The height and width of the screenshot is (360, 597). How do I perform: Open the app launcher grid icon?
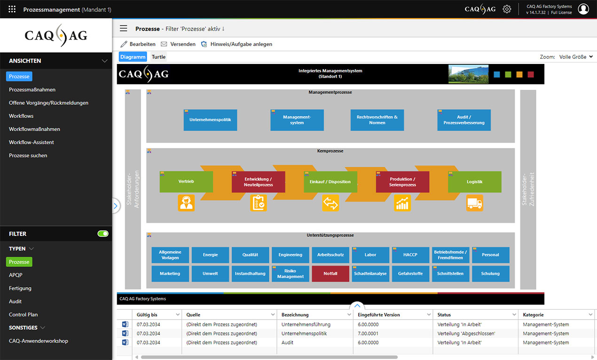[12, 9]
